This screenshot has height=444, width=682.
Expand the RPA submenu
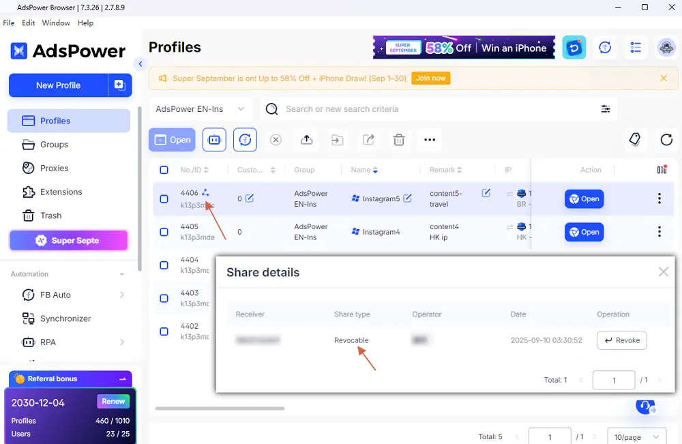122,342
